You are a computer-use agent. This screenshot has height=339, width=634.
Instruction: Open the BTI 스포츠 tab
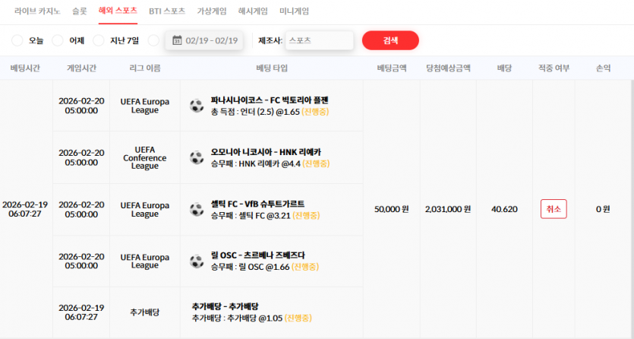pos(167,11)
